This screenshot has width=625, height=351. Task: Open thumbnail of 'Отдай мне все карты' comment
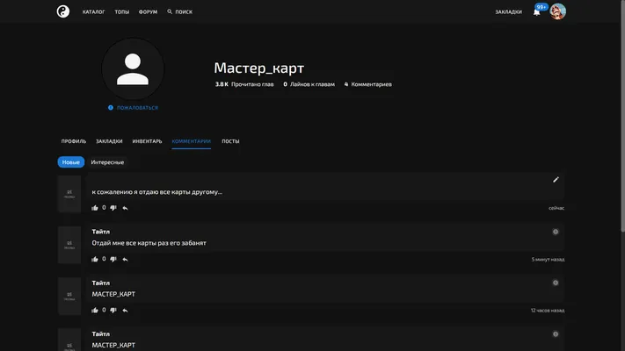pyautogui.click(x=69, y=245)
